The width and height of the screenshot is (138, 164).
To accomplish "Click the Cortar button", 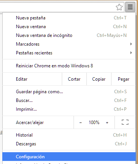I will point(74,79).
